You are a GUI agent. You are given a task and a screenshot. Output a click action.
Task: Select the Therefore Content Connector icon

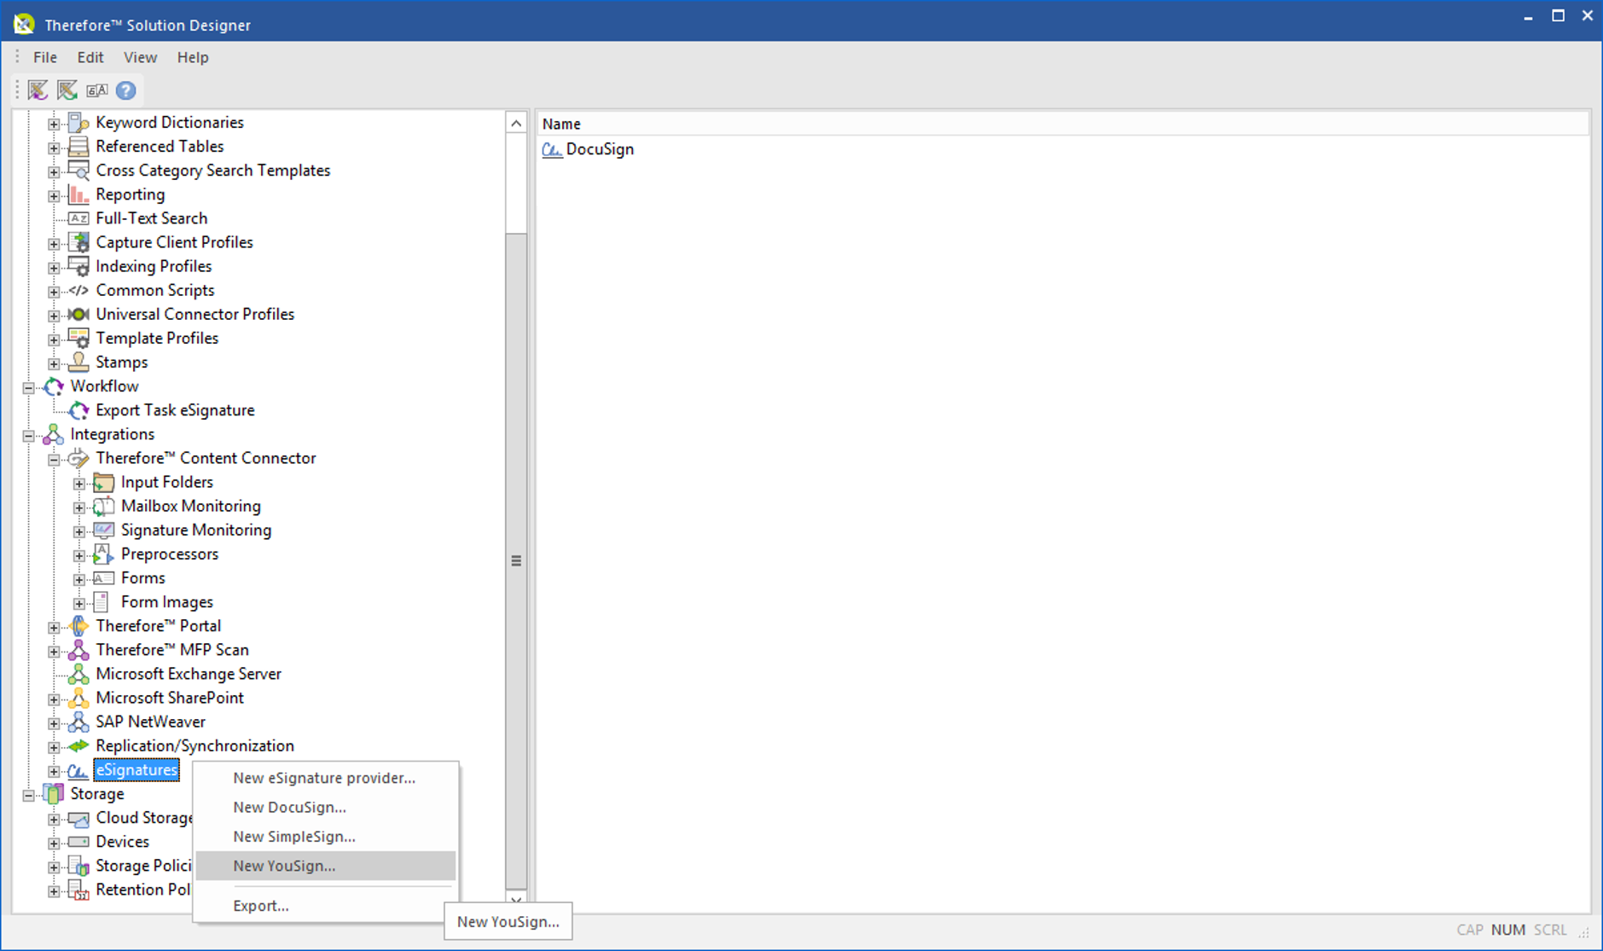pos(78,458)
